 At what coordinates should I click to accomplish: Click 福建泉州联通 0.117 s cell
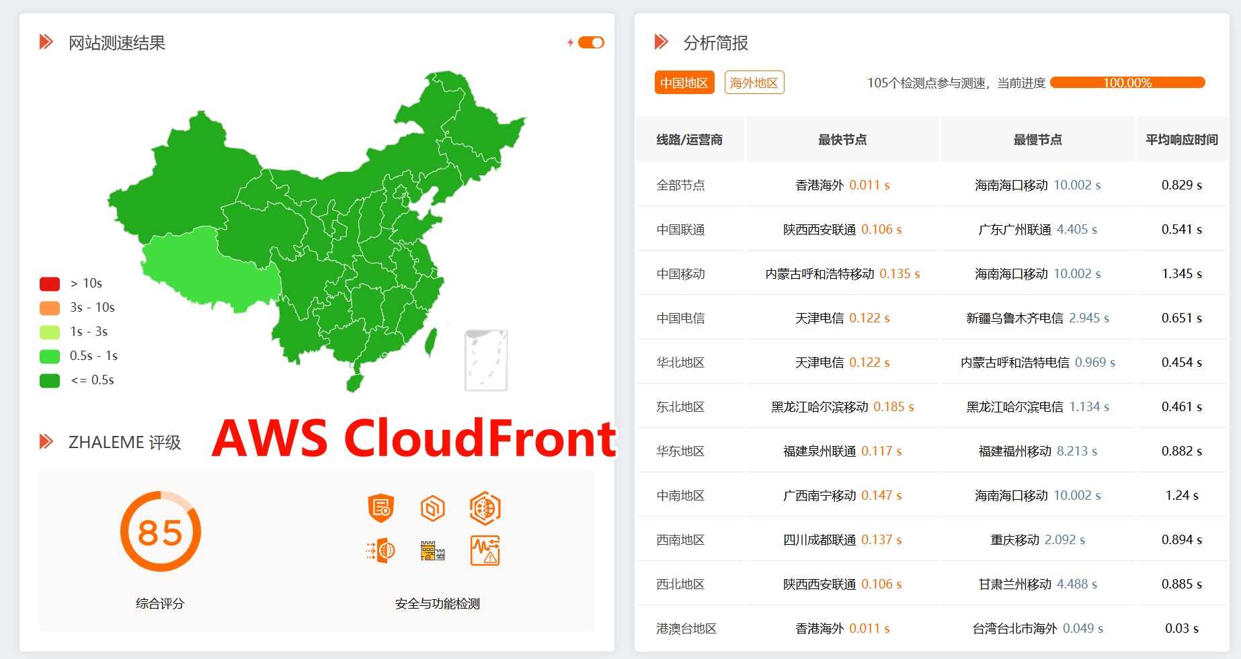coord(842,451)
